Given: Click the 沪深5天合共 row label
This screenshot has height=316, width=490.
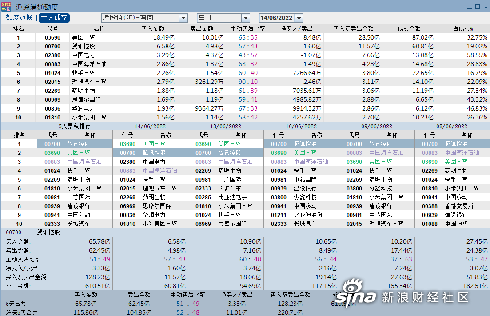Looking at the screenshot, I should tap(22, 312).
